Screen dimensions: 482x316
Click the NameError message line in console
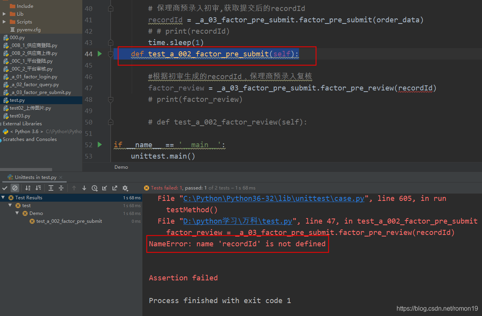coord(237,244)
